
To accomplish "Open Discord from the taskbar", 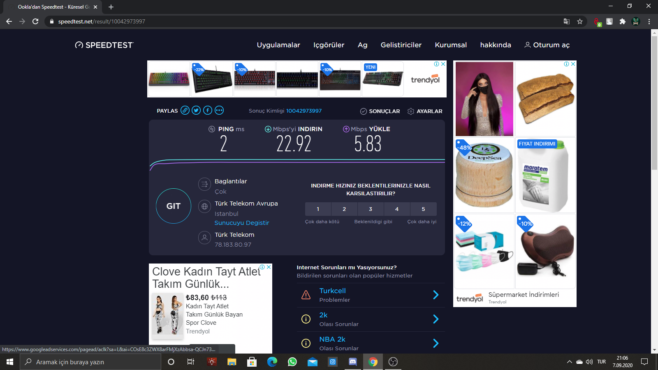I will [x=353, y=362].
